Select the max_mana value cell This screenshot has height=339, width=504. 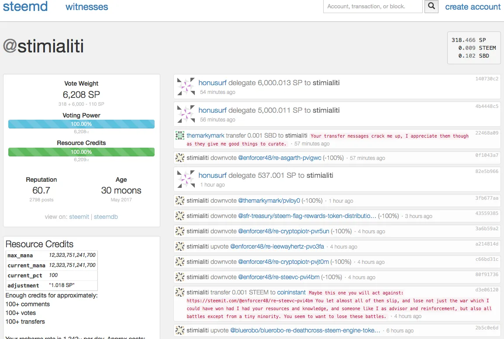(72, 255)
